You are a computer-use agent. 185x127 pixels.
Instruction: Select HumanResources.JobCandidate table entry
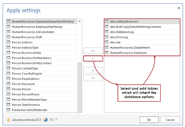tap(42, 32)
